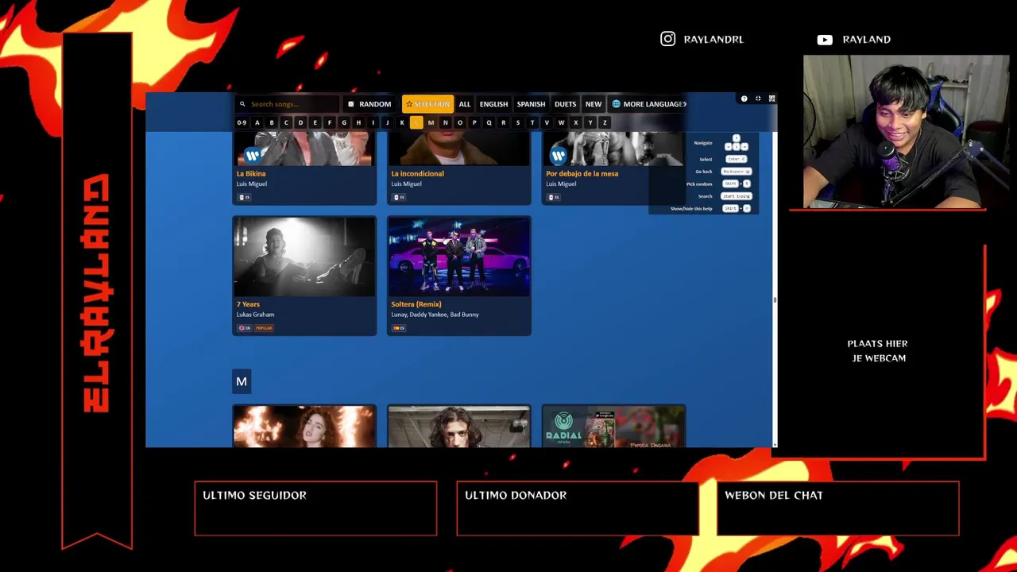Jump to letter H in the alphabet bar

(x=358, y=123)
